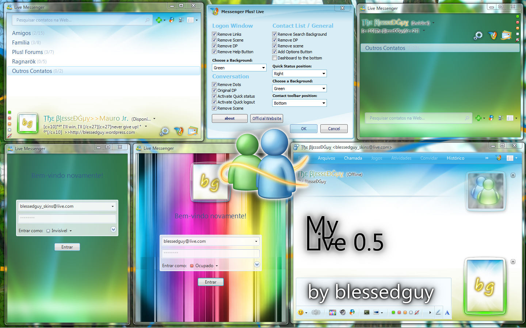
Task: Click the cubes icon in conversation toolbar
Action: (x=352, y=312)
